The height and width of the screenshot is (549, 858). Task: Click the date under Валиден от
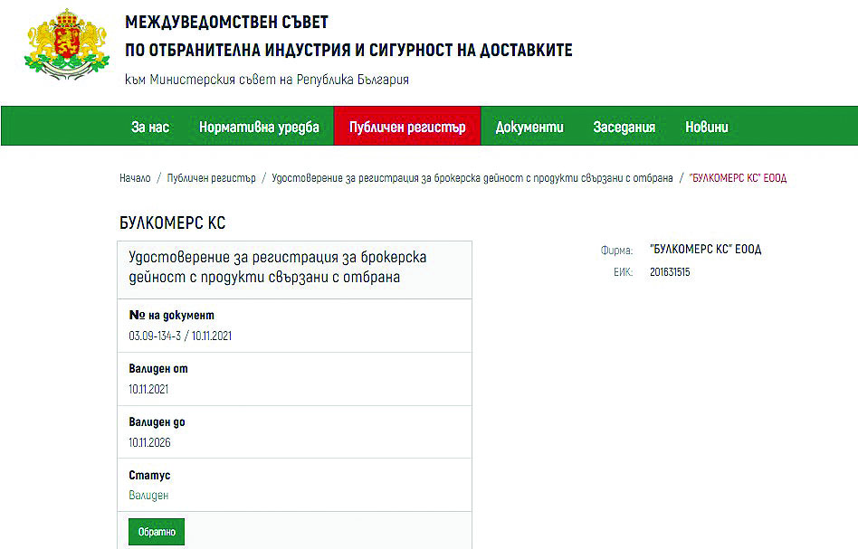click(149, 390)
